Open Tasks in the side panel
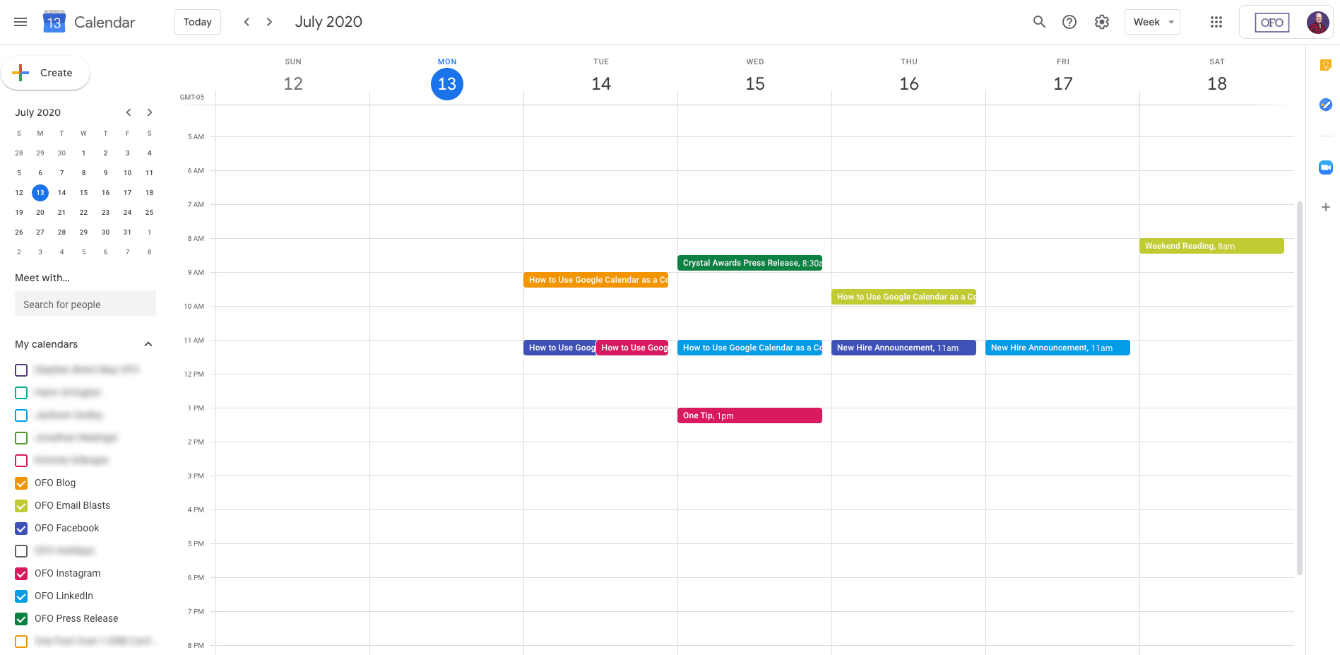Viewport: 1340px width, 655px height. 1325,105
